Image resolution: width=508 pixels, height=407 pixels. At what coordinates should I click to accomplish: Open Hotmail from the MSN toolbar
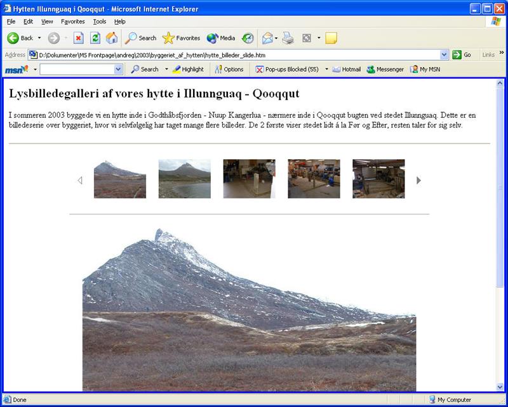tap(347, 69)
